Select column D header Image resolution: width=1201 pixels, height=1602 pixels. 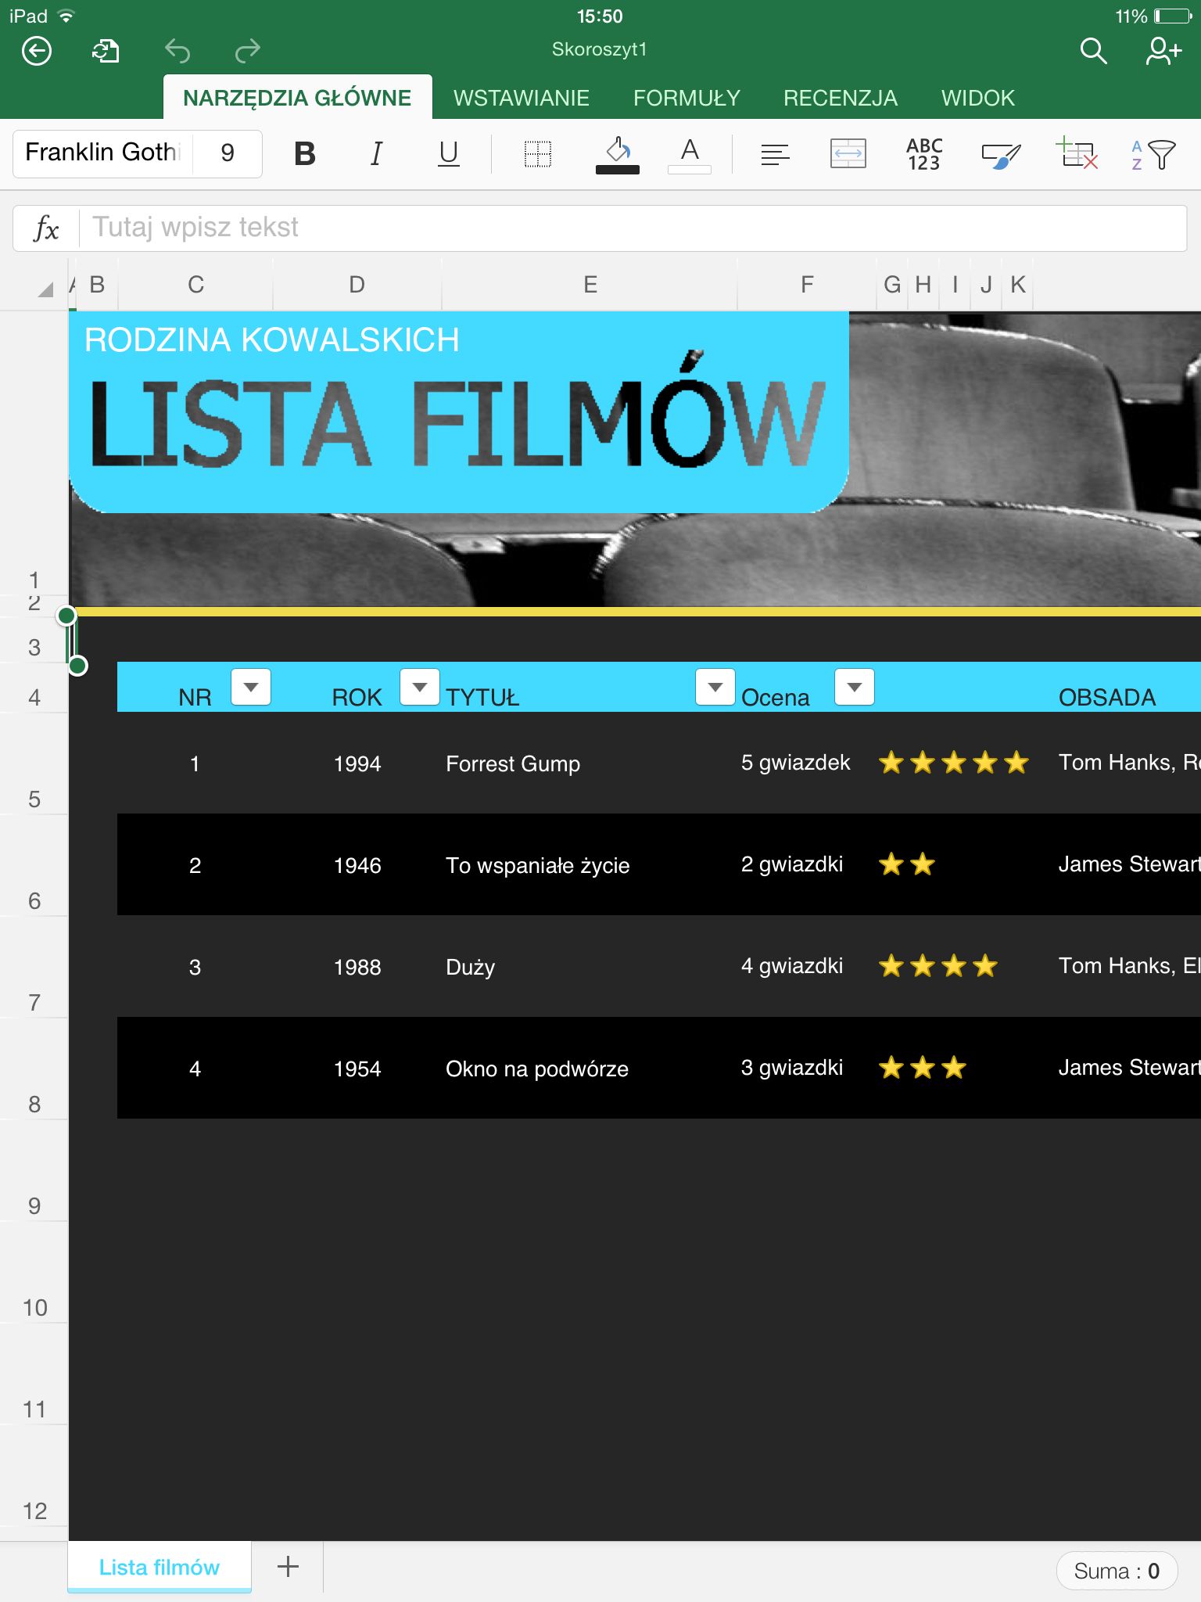tap(357, 285)
